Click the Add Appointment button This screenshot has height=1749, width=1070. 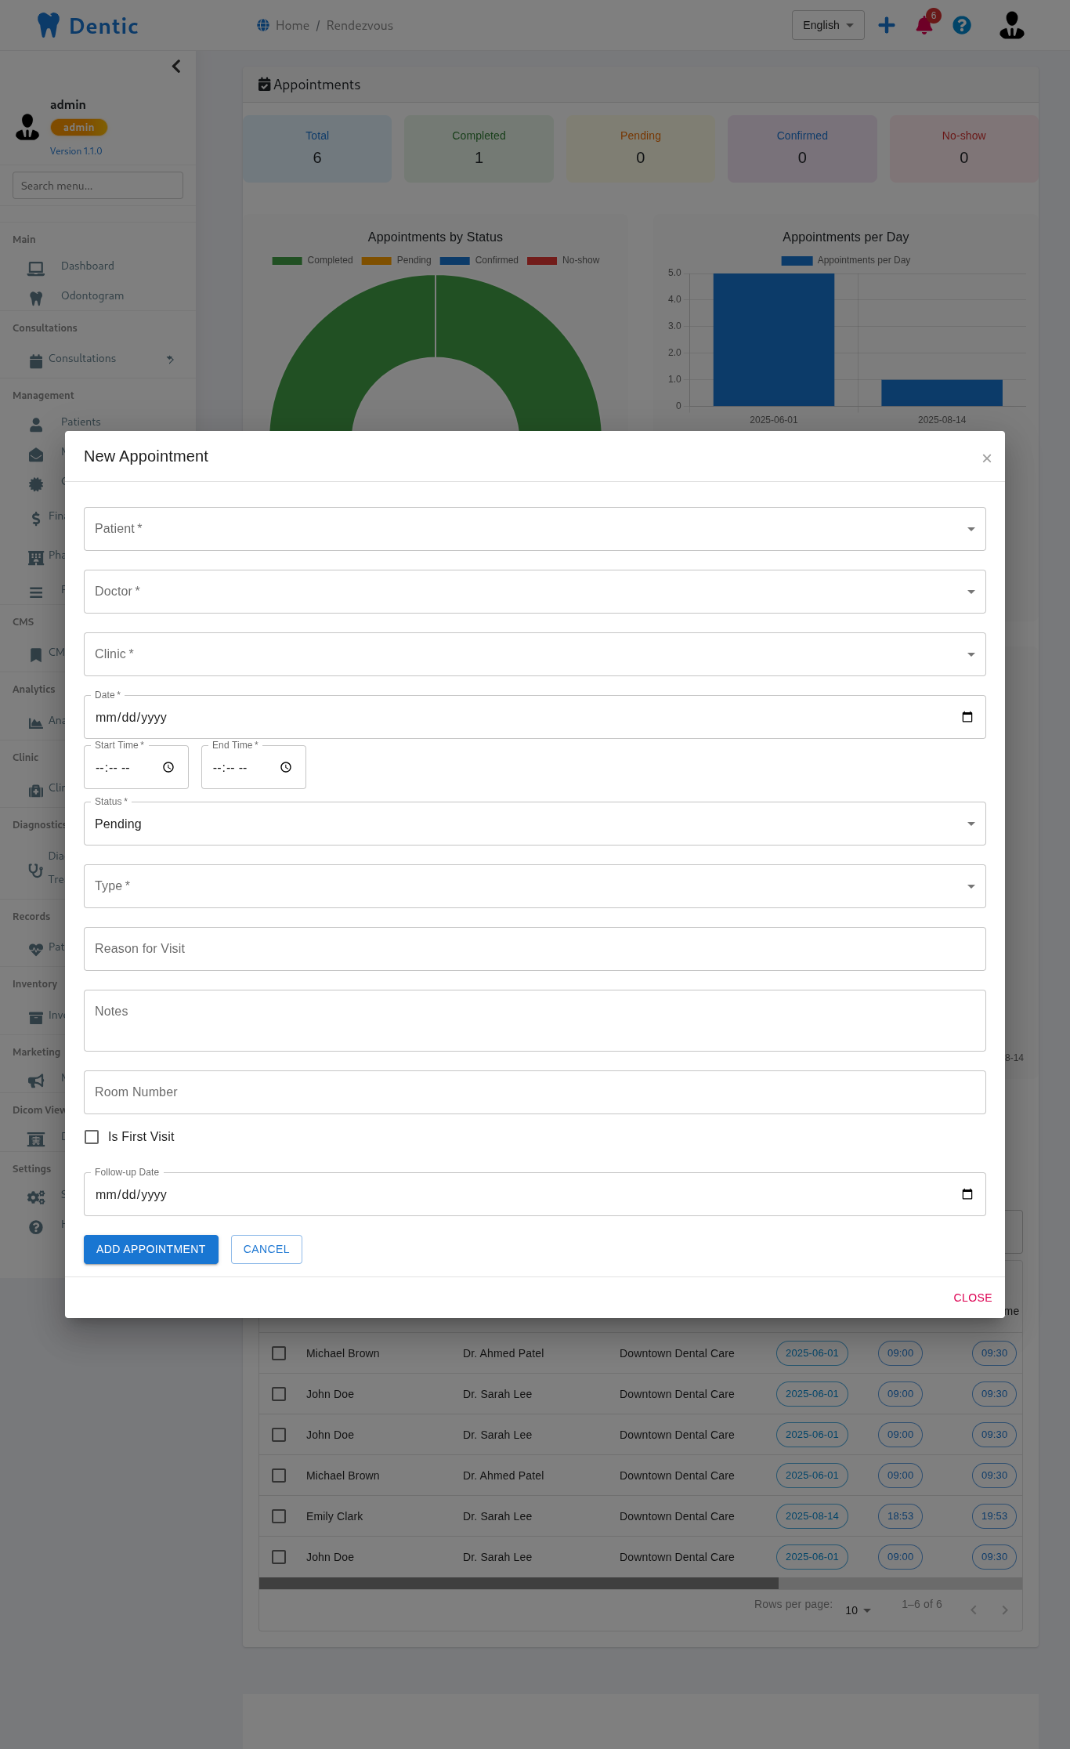[151, 1249]
